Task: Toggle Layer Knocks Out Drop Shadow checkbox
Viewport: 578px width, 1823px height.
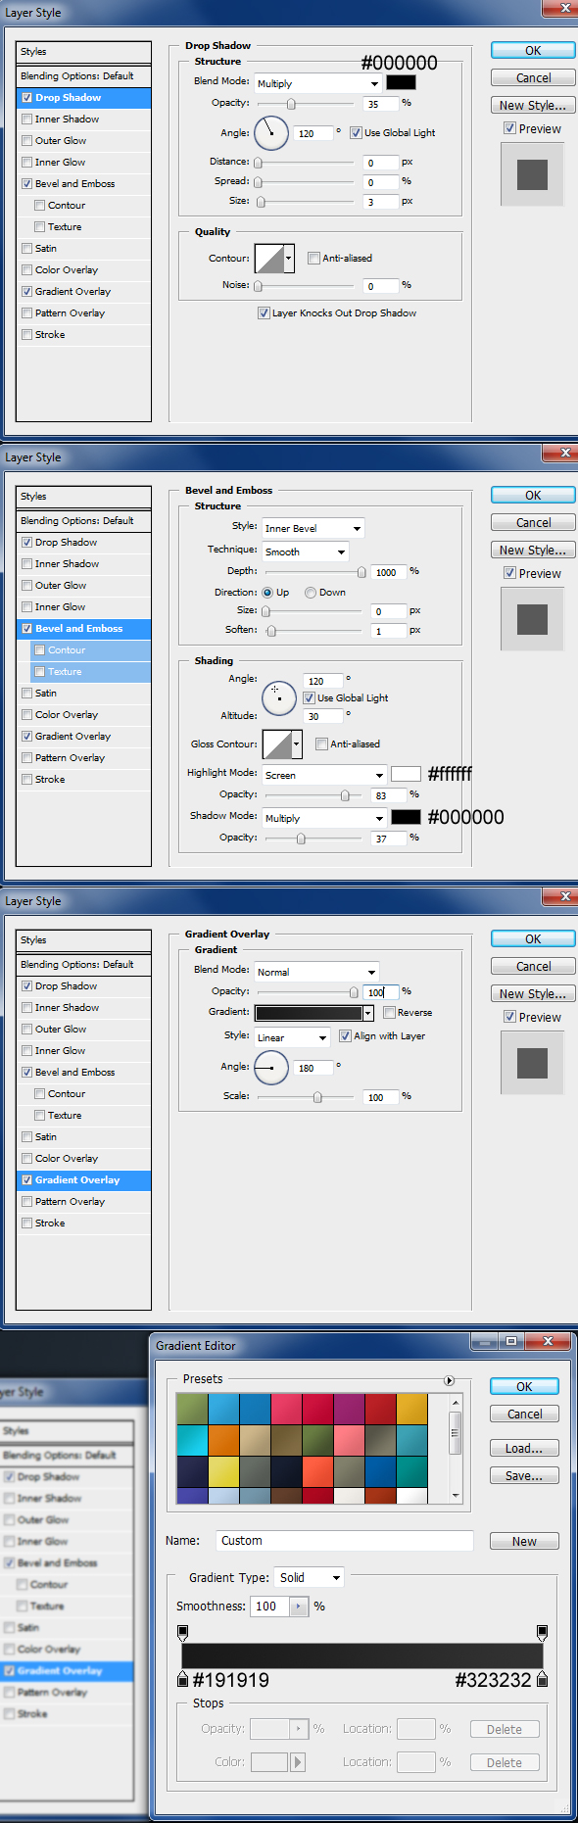Action: click(264, 313)
